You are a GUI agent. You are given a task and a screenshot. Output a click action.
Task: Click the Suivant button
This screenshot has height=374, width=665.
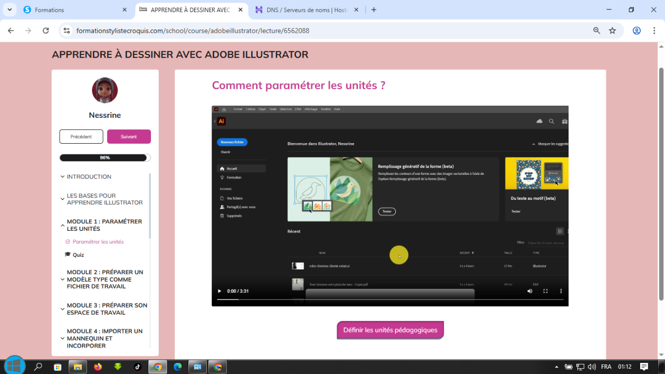(x=129, y=137)
